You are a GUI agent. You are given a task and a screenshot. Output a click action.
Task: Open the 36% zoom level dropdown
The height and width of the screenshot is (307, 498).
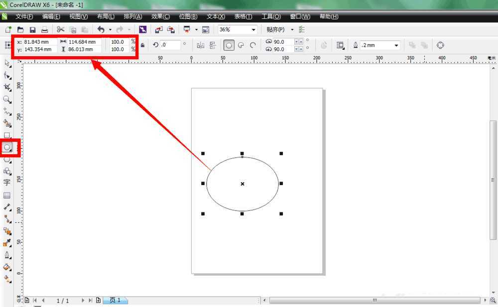click(253, 30)
